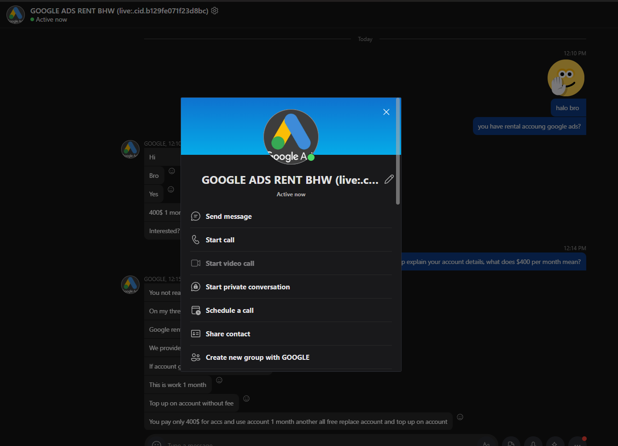Choose Start call option
This screenshot has width=618, height=446.
tap(291, 240)
